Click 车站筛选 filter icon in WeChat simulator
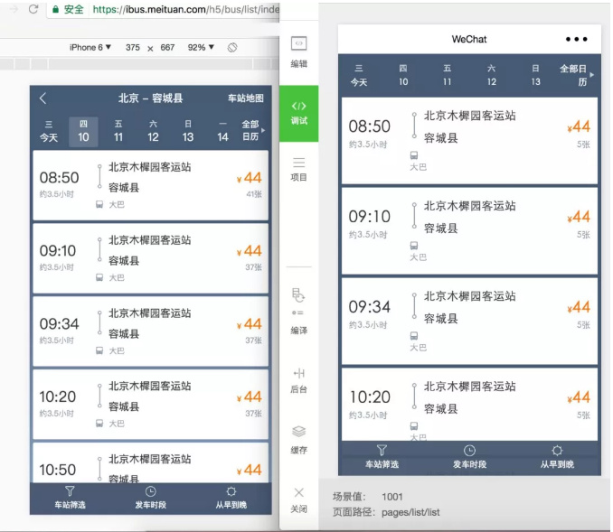Screen dimensions: 613x532 [x=382, y=450]
